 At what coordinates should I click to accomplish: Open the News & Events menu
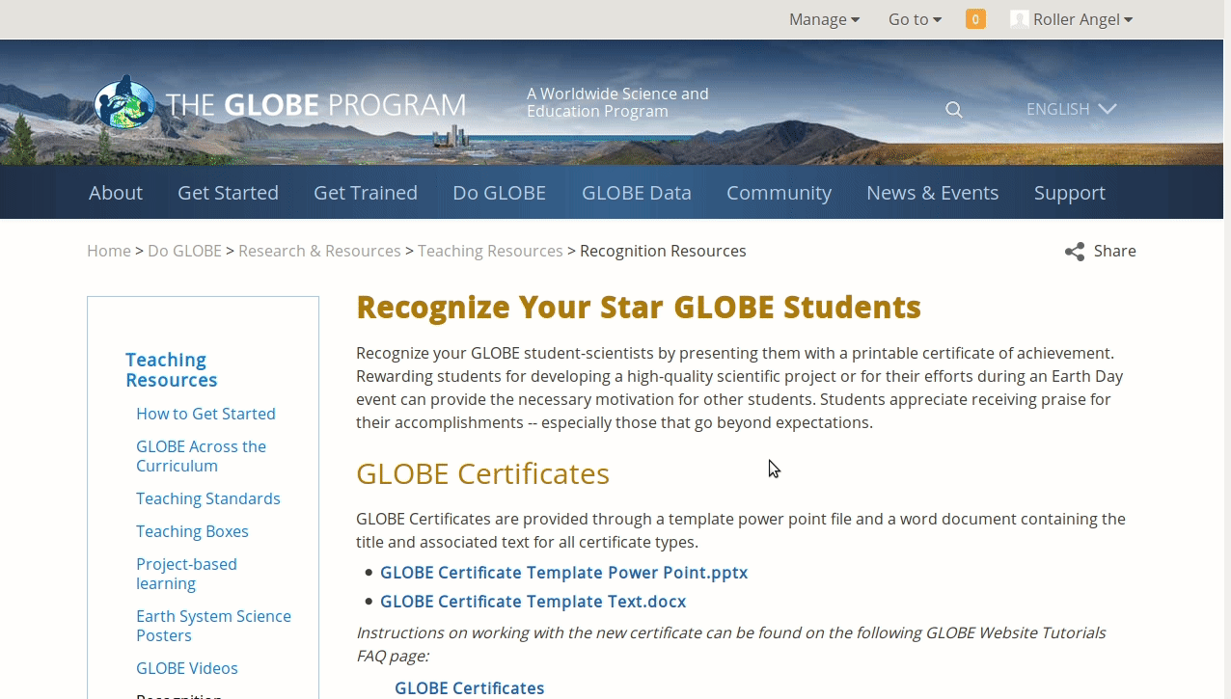932,193
